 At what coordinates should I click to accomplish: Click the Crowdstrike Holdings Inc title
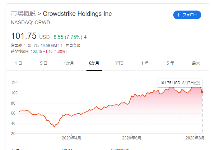coord(77,14)
